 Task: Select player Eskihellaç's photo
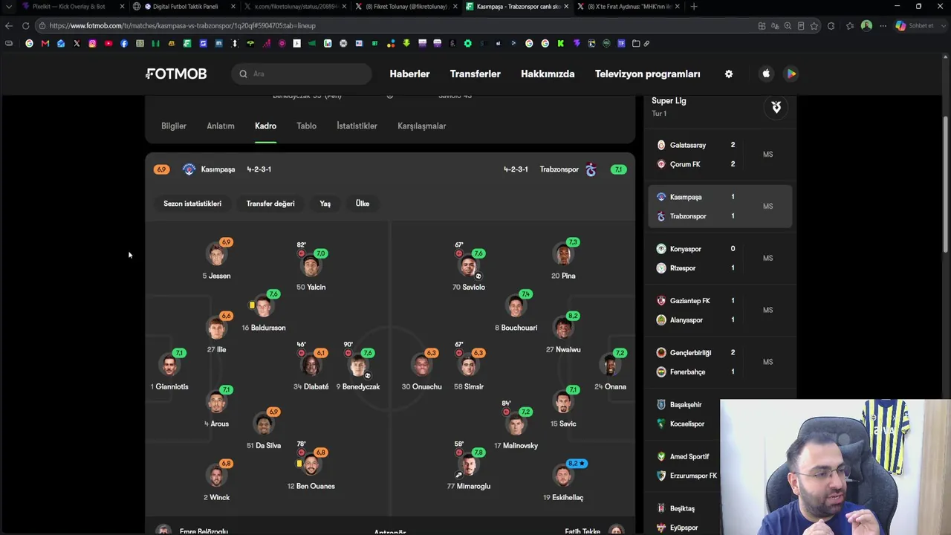click(563, 476)
